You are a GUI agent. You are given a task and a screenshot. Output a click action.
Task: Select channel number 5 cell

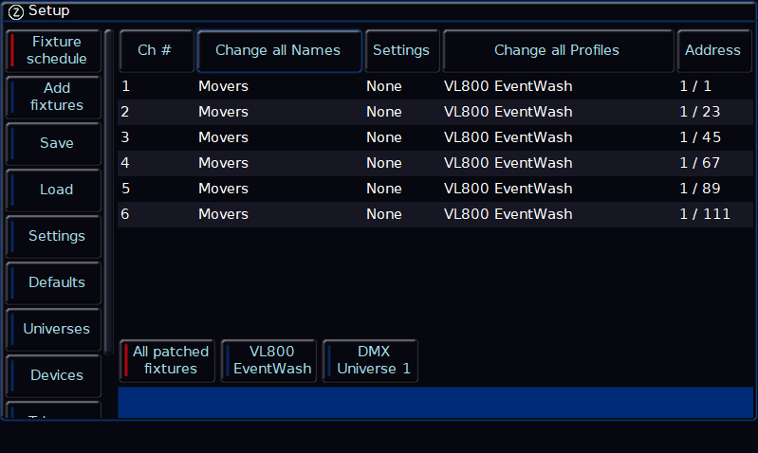(x=125, y=189)
